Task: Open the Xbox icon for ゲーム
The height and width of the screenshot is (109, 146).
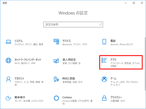Action: coord(104,79)
